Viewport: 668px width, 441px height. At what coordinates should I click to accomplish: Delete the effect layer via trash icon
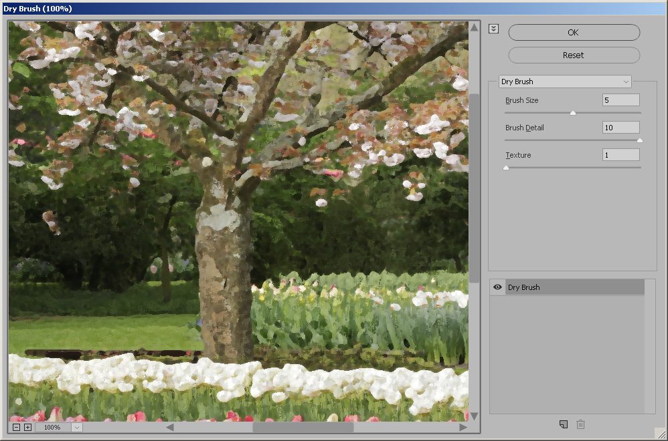580,424
